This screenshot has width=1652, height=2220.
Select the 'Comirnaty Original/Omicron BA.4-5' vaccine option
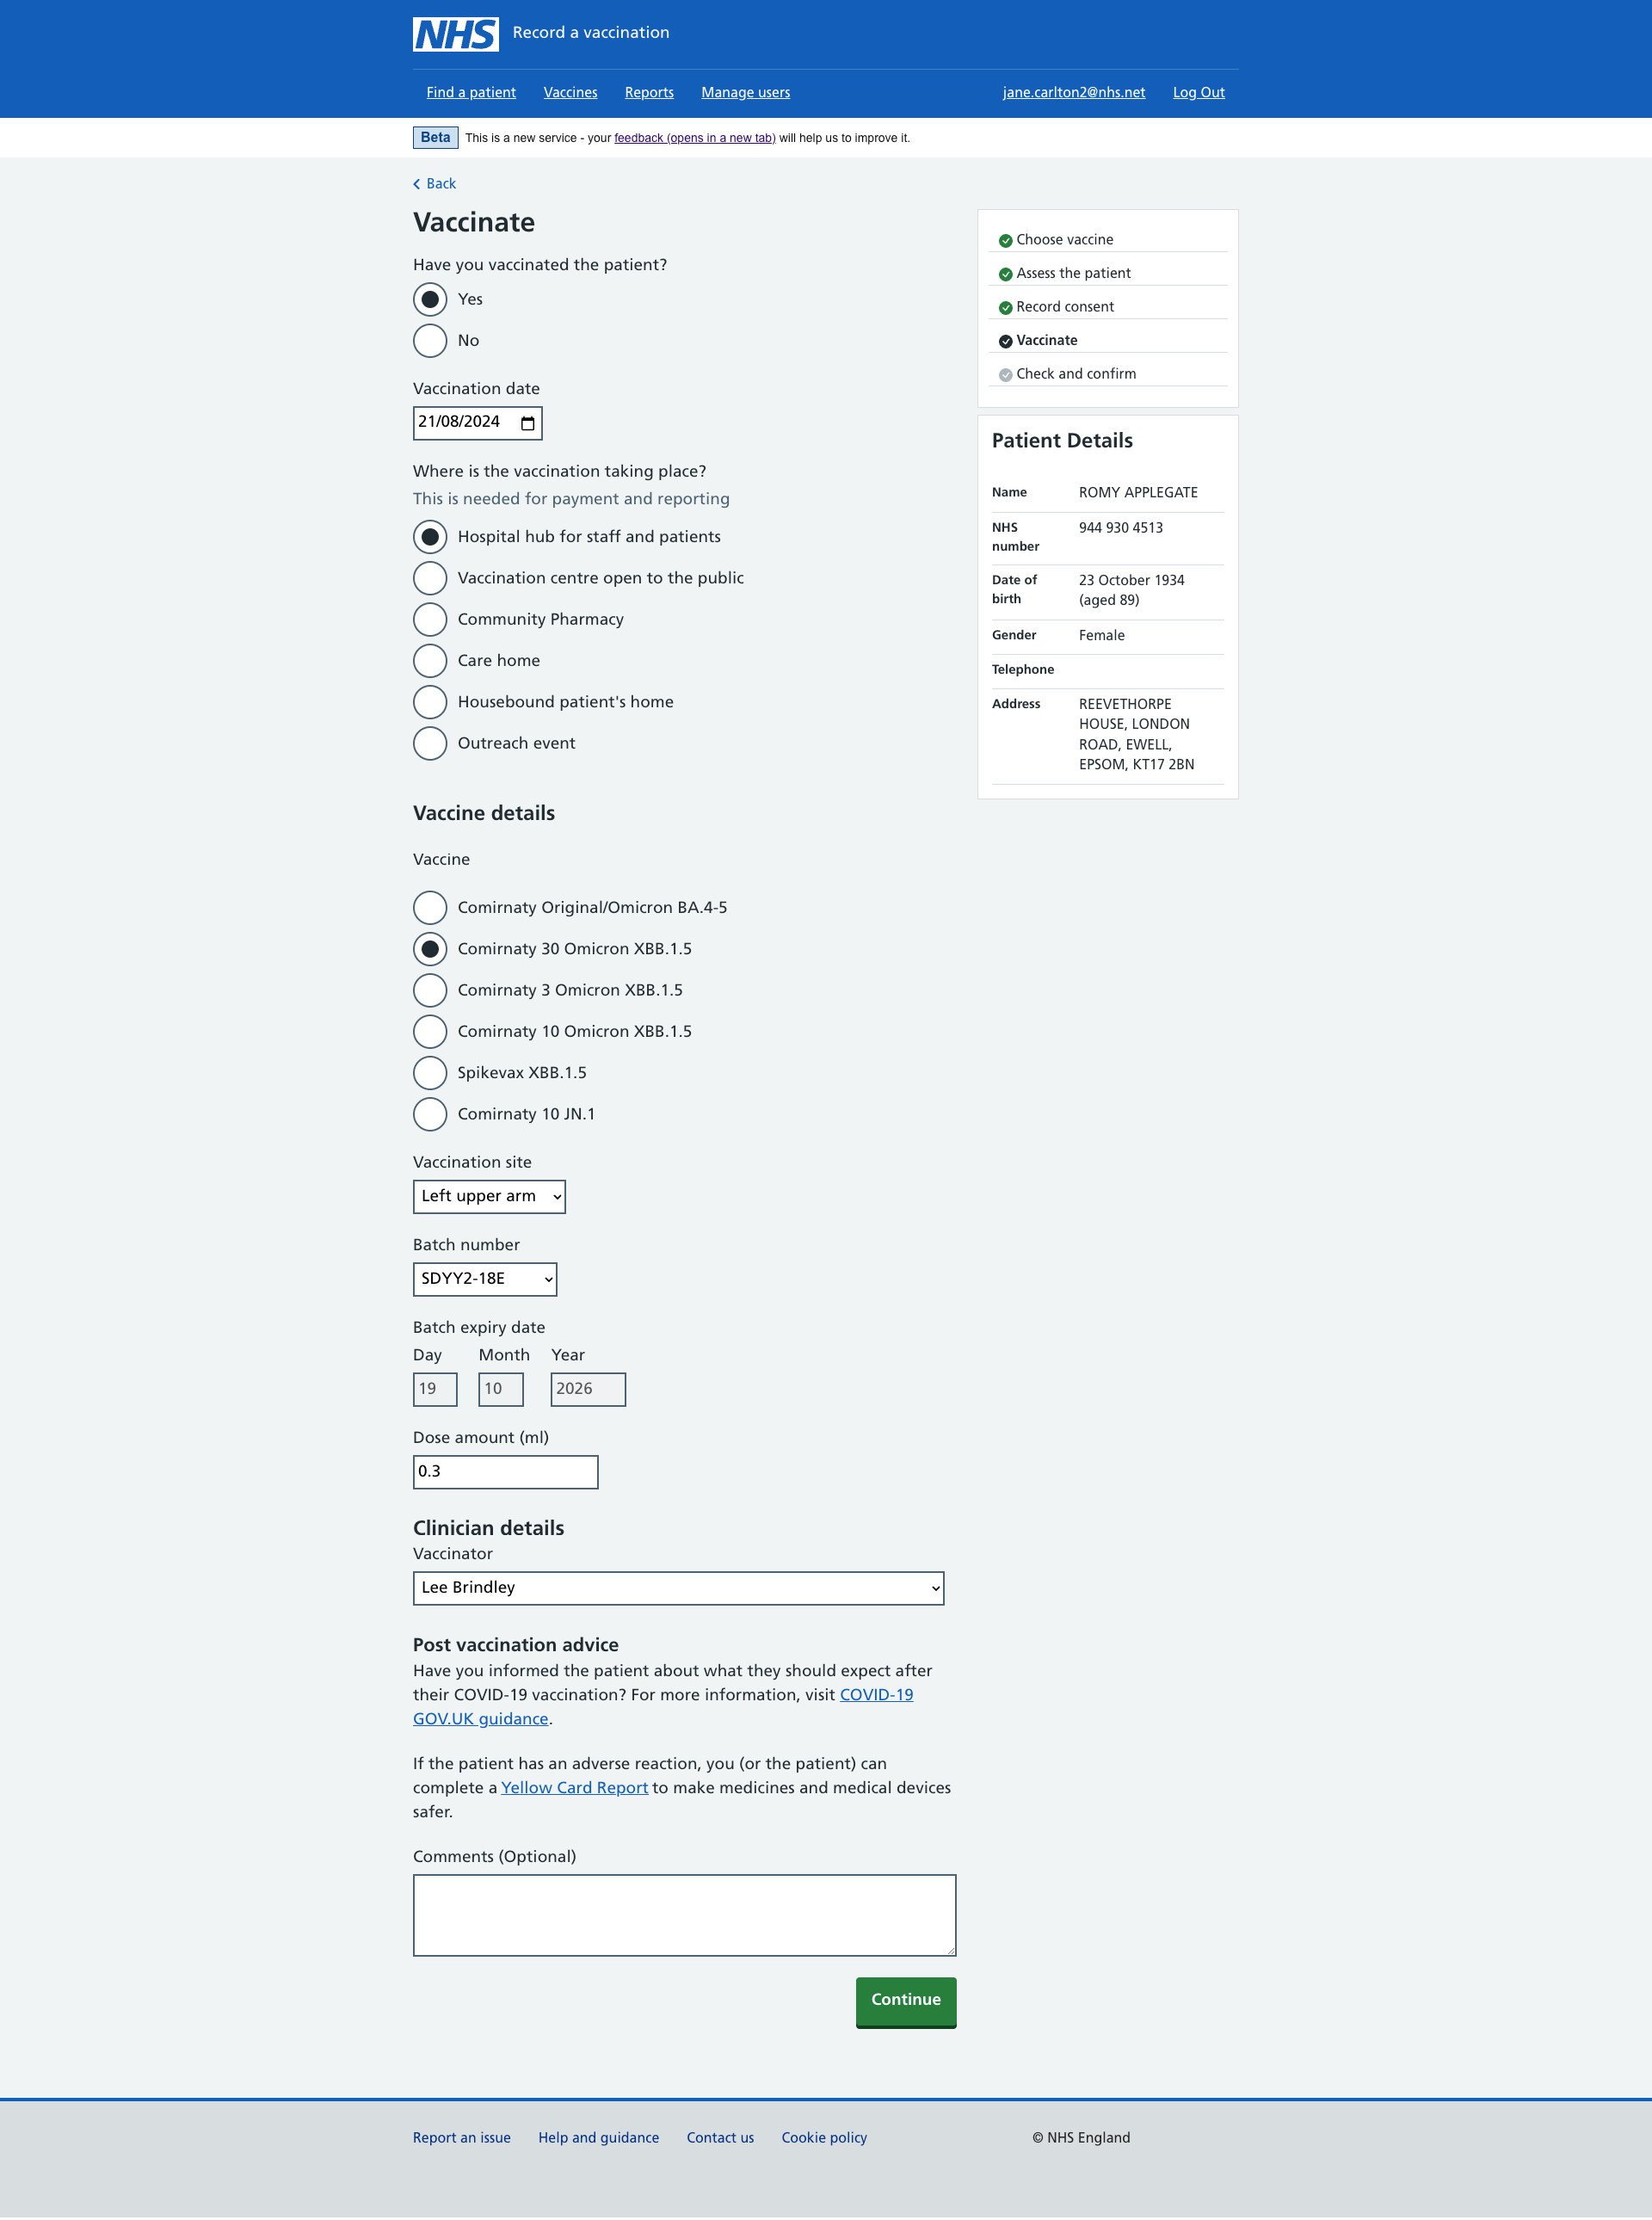click(x=428, y=908)
